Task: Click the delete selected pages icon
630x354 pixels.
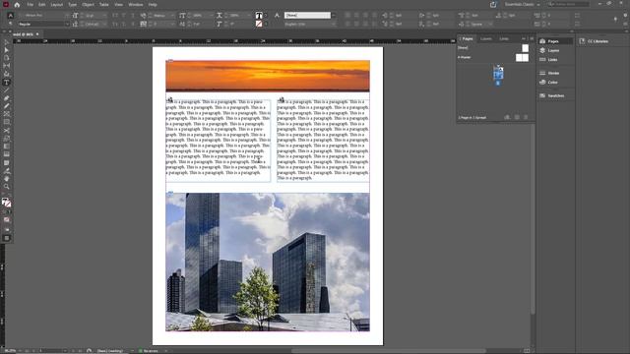Action: [x=526, y=118]
